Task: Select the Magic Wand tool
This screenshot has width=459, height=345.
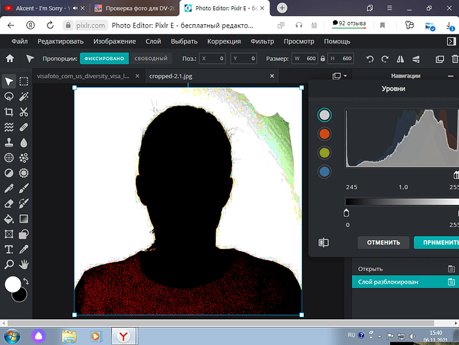Action: click(x=23, y=97)
